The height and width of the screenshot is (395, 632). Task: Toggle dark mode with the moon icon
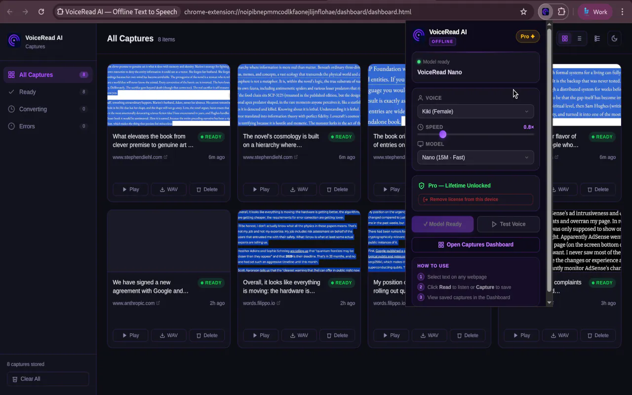point(614,39)
